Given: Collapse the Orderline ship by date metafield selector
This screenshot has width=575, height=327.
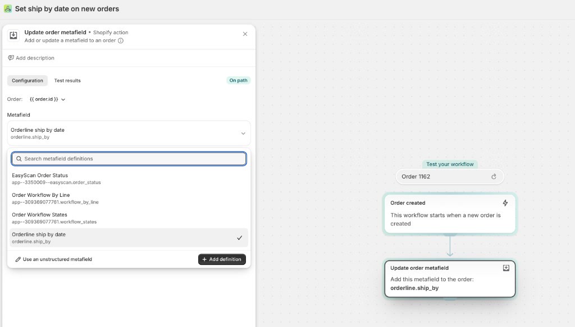Looking at the screenshot, I should click(x=129, y=133).
